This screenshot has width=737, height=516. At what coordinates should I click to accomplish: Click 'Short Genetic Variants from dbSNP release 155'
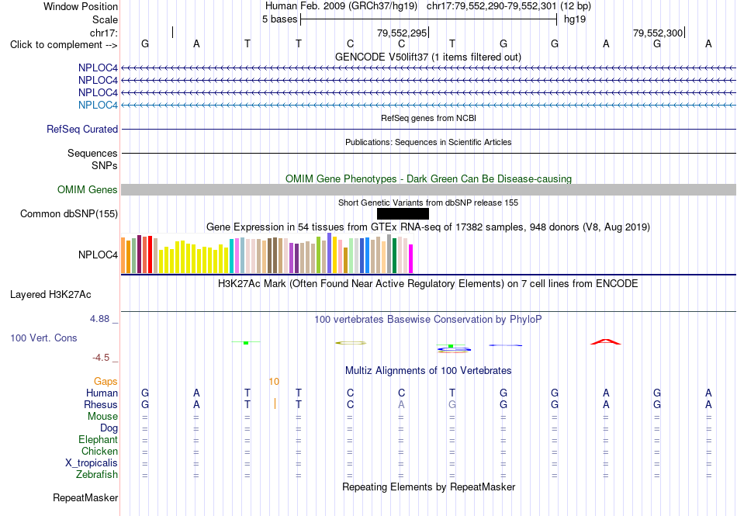click(428, 203)
